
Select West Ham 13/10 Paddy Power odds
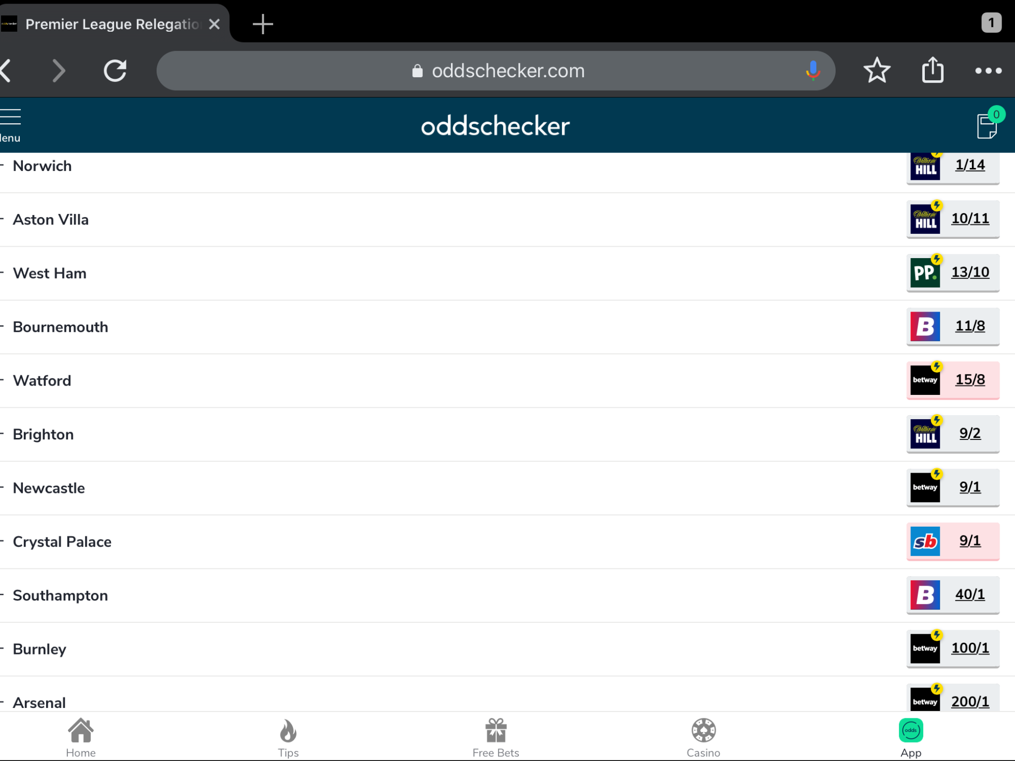click(x=953, y=272)
